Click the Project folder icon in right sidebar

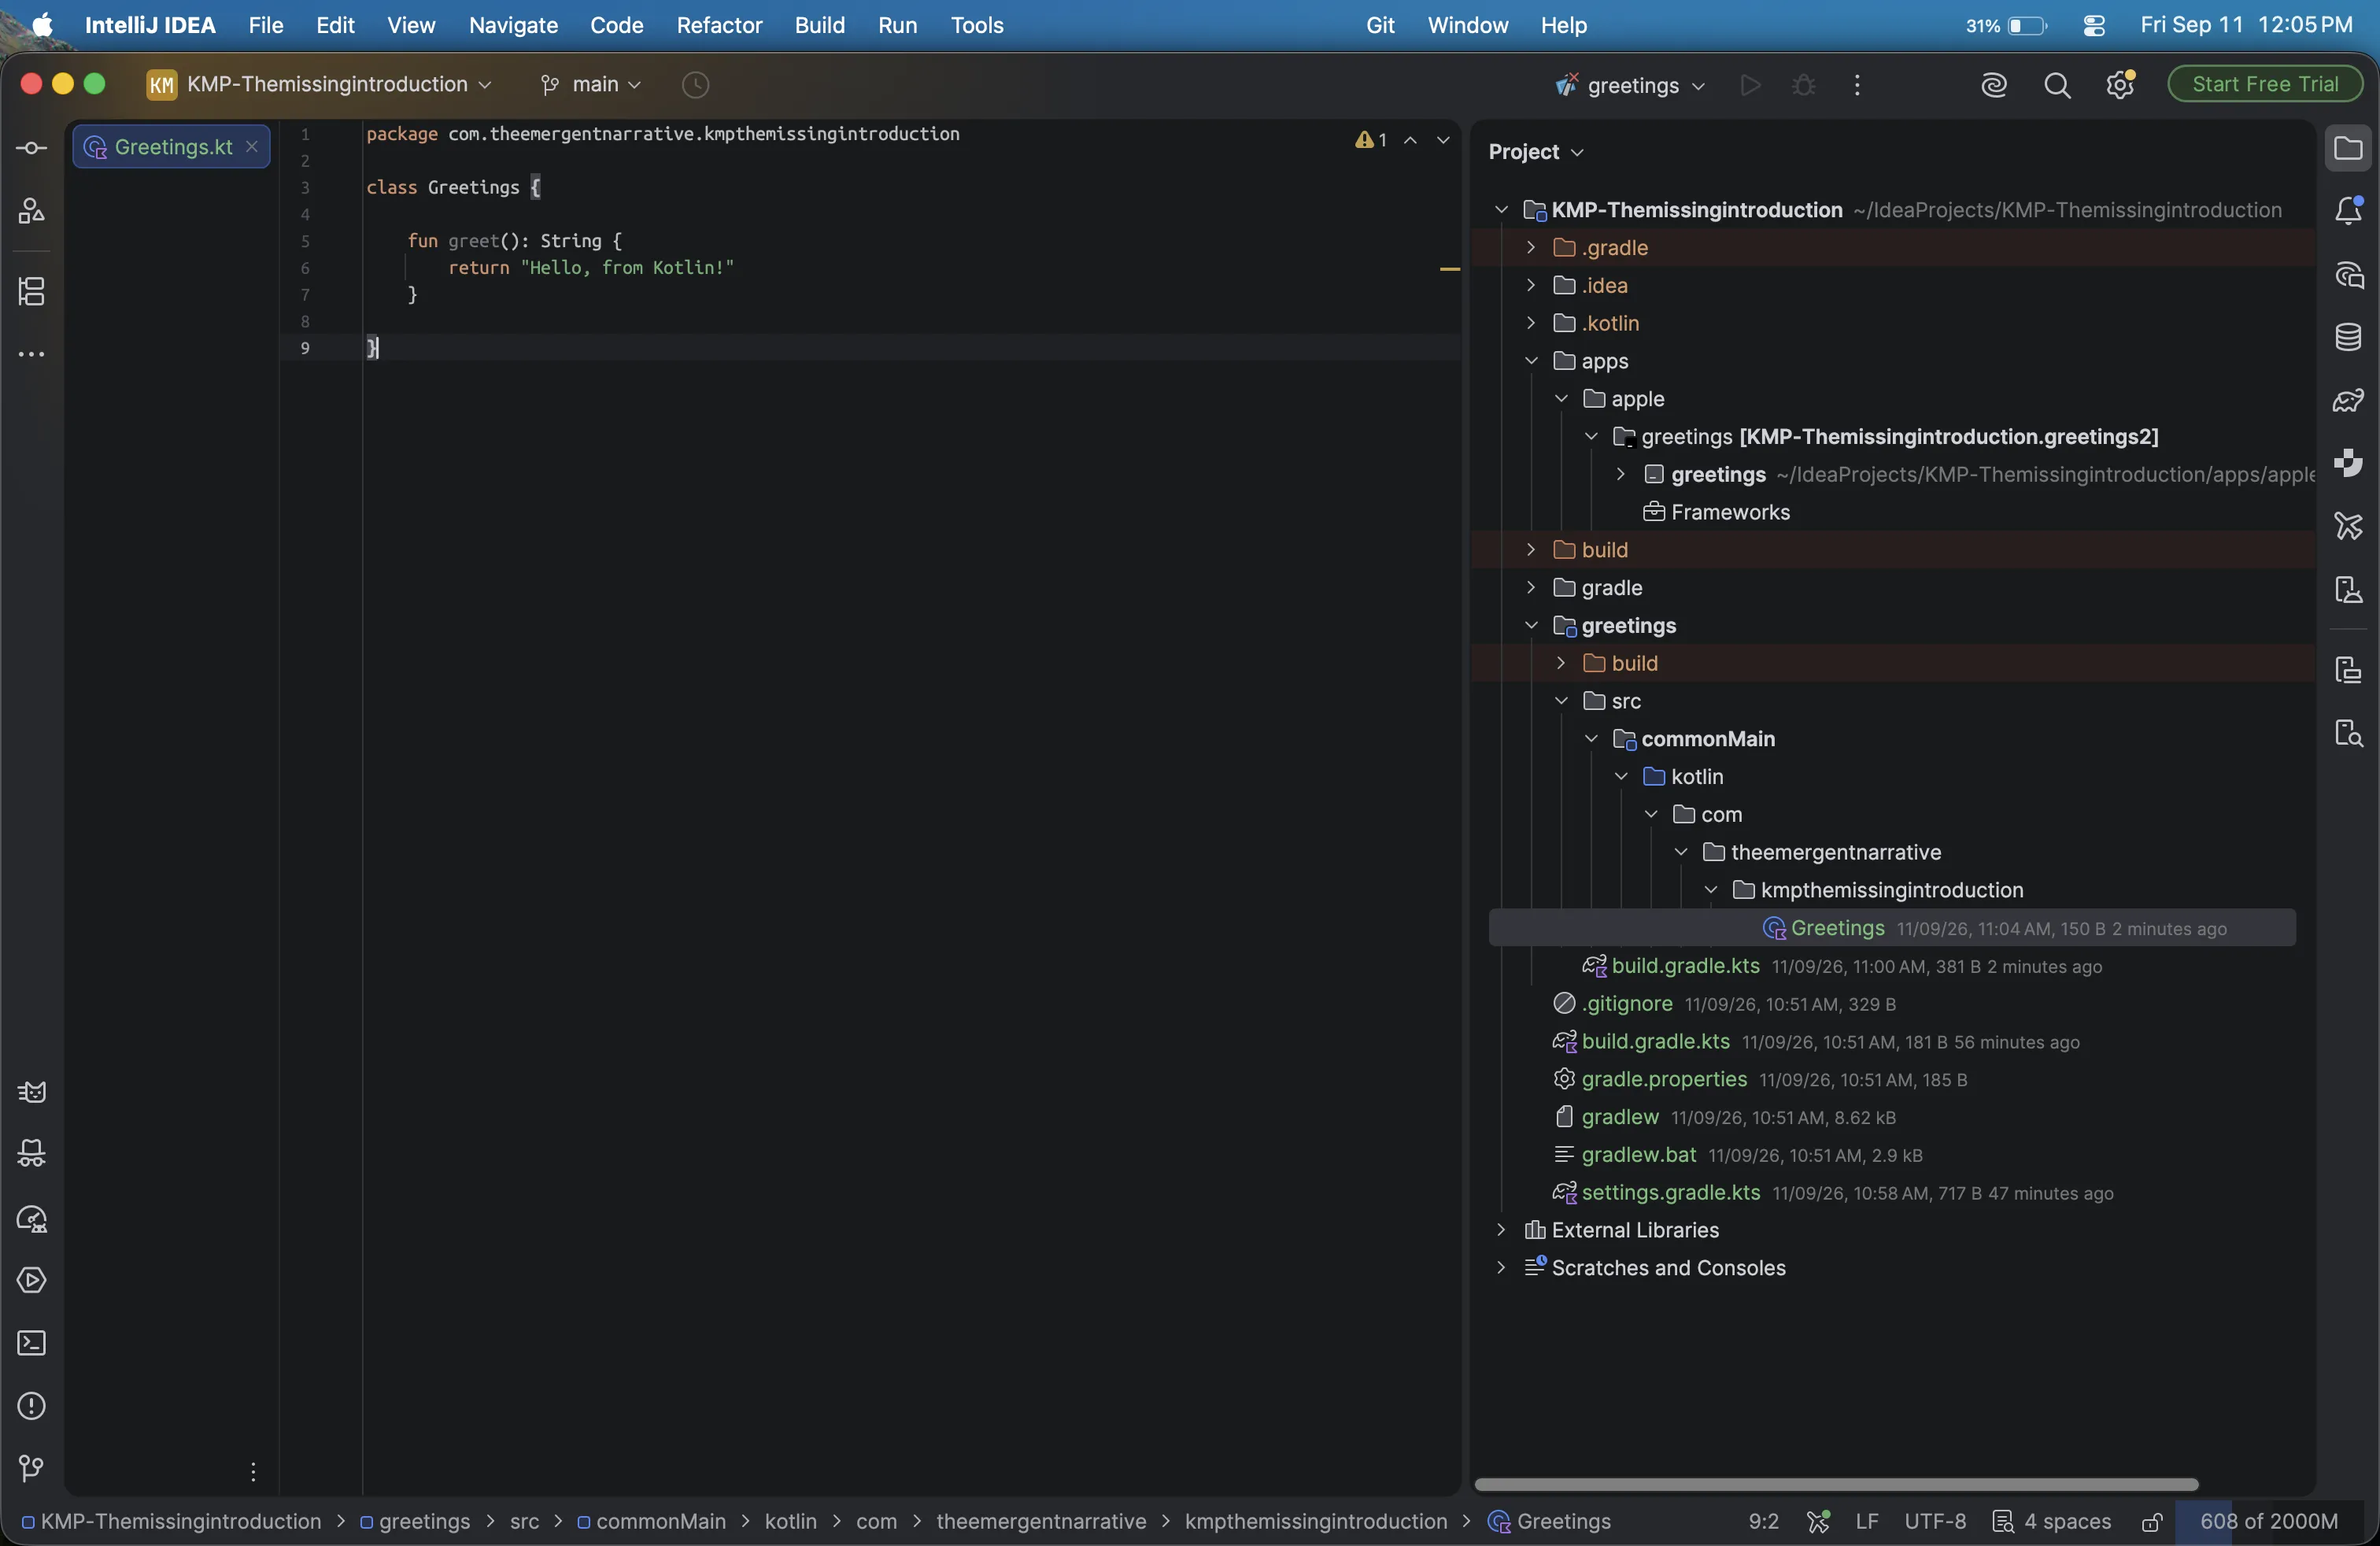[2348, 149]
